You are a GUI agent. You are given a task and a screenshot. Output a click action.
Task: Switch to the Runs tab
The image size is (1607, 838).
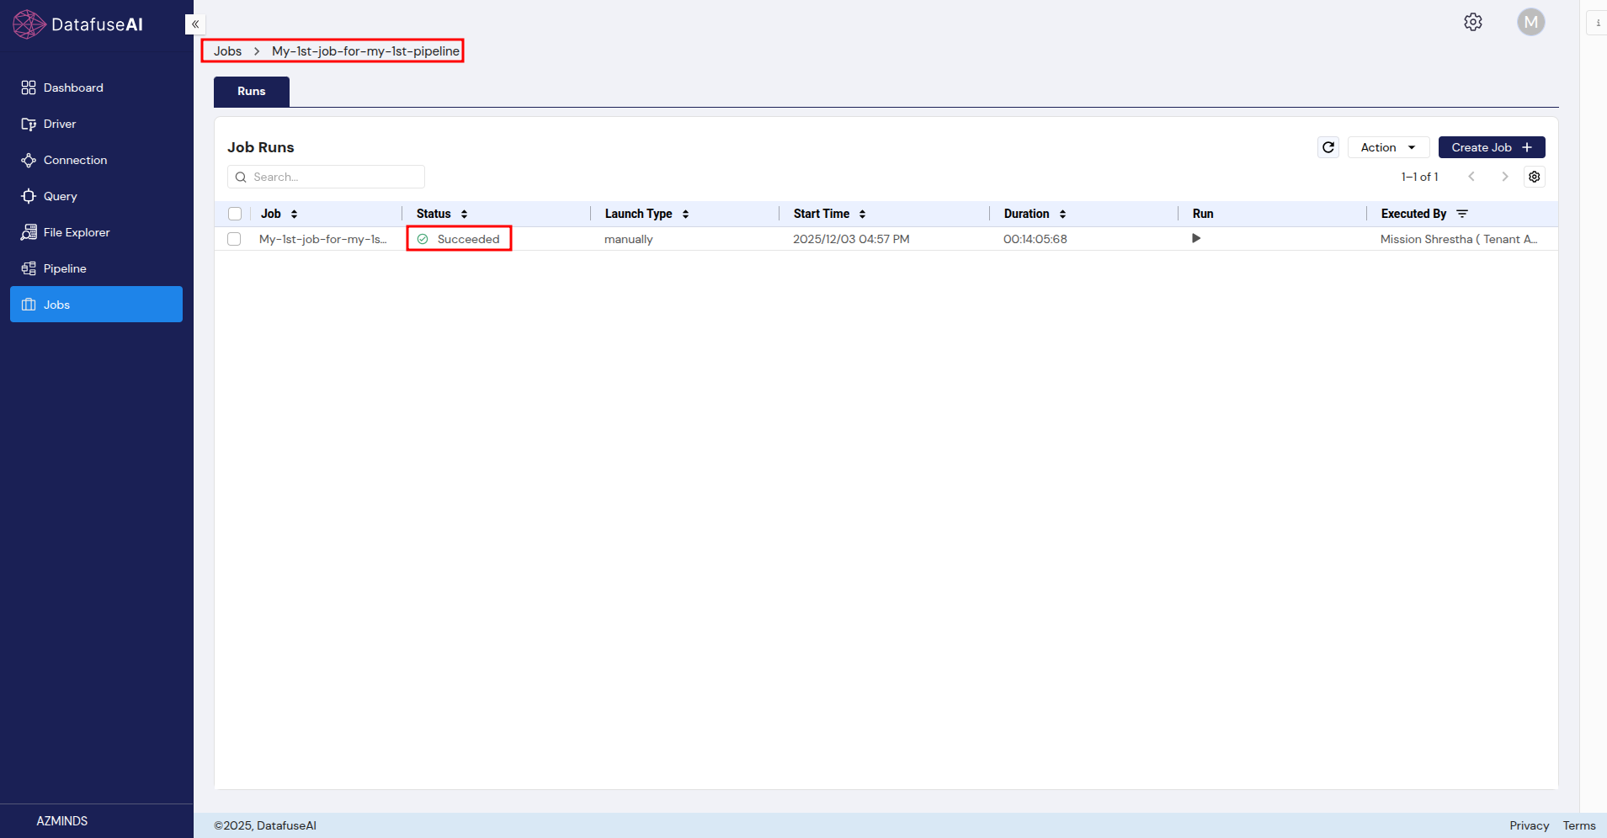251,92
